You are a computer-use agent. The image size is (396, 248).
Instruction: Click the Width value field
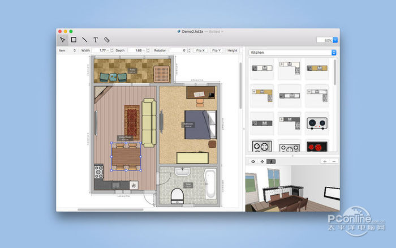click(x=101, y=50)
